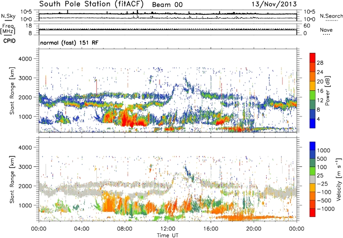Select the 'Power [dB]' colorbar title
343x238 pixels.
coord(327,91)
